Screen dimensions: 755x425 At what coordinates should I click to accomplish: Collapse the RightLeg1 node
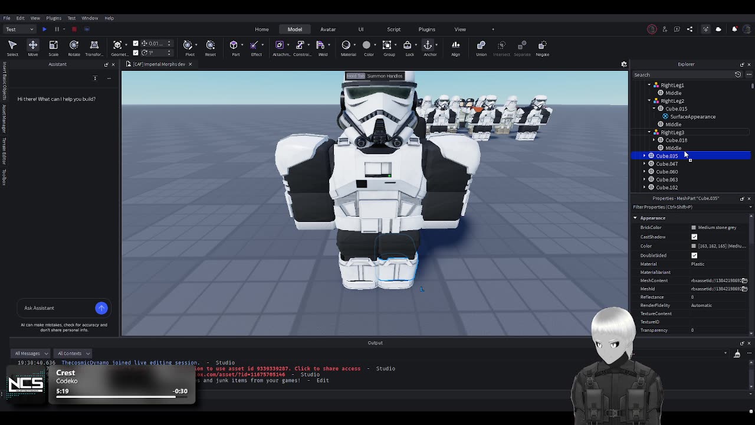(649, 85)
